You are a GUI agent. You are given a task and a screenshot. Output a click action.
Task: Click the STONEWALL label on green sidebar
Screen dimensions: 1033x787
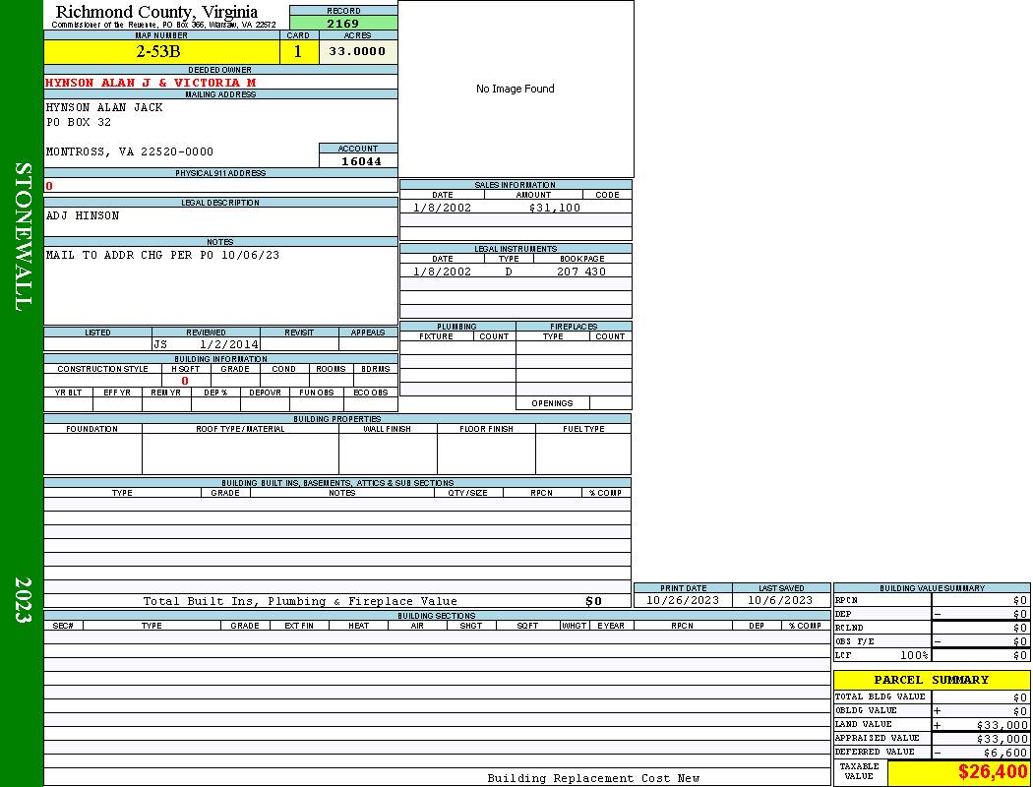(23, 236)
